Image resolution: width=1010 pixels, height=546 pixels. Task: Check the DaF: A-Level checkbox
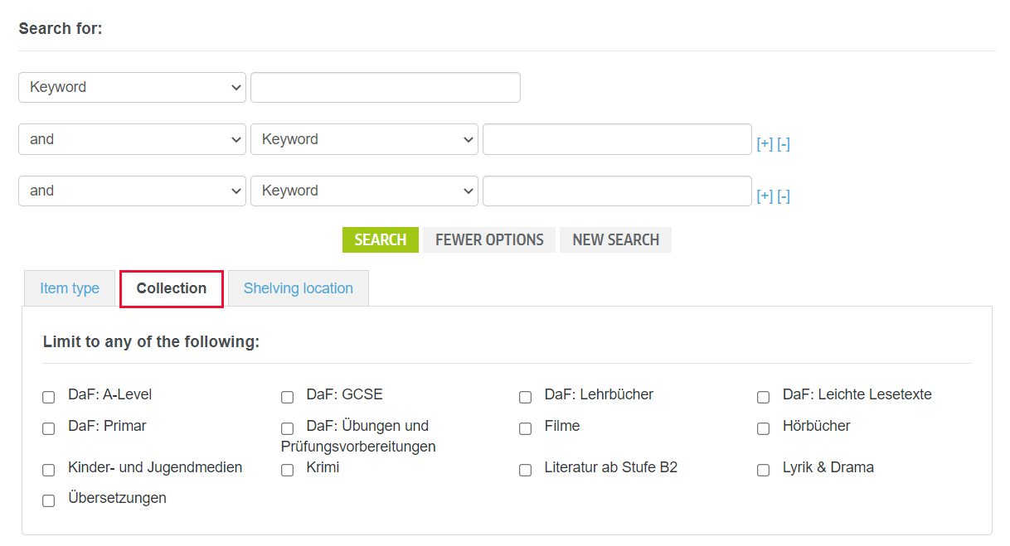coord(49,397)
